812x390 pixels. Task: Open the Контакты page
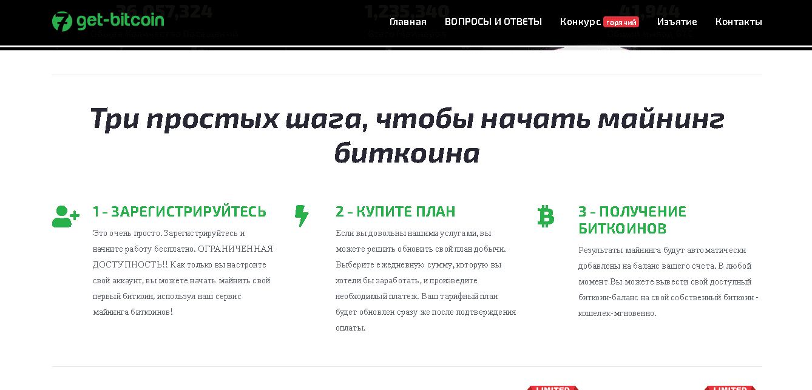tap(739, 21)
